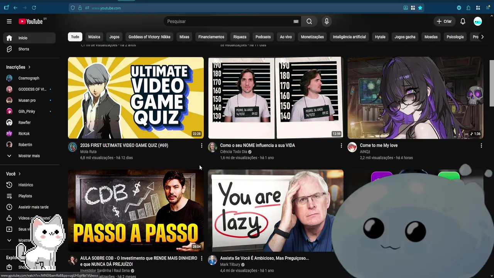This screenshot has width=494, height=278.
Task: Play the ULTIMATE VIDEO GAME QUIZ thumbnail
Action: tap(136, 98)
